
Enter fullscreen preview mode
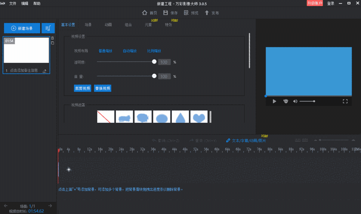click(345, 101)
